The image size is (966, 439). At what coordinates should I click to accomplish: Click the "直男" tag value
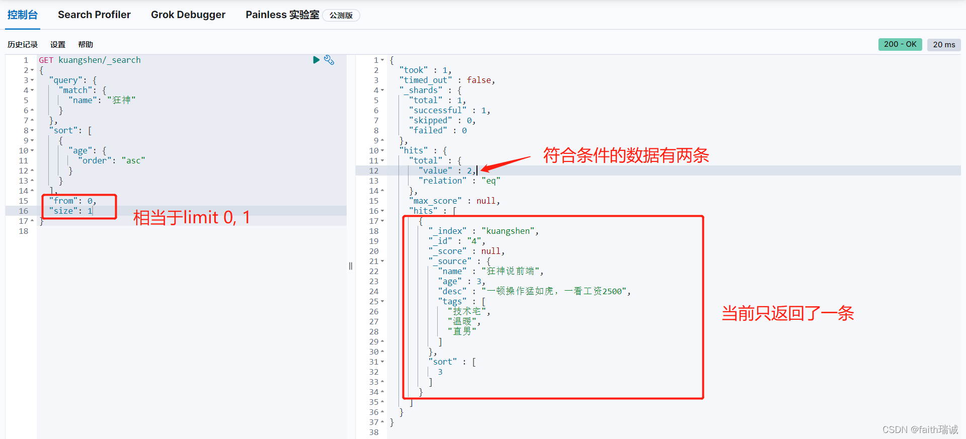462,331
